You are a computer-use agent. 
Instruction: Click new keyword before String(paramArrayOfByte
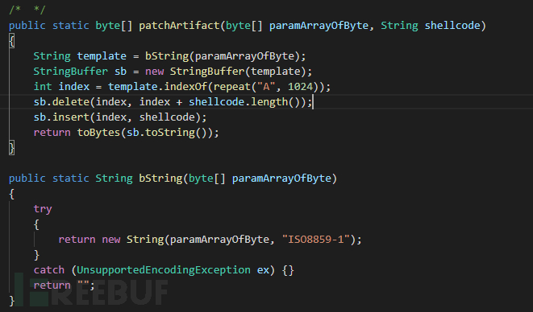click(110, 240)
